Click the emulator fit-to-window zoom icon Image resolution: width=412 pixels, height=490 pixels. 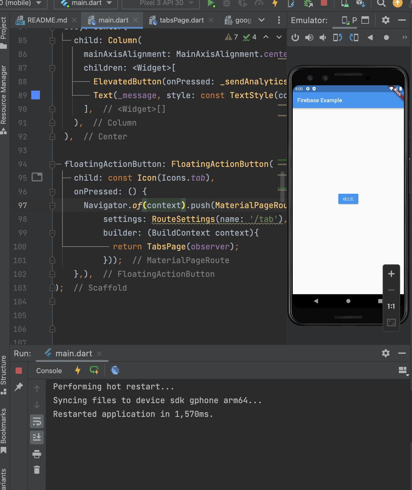391,322
